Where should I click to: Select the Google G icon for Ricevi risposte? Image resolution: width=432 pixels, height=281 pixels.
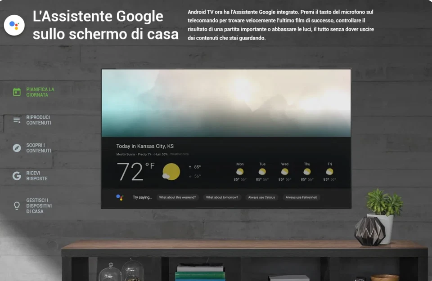(17, 176)
